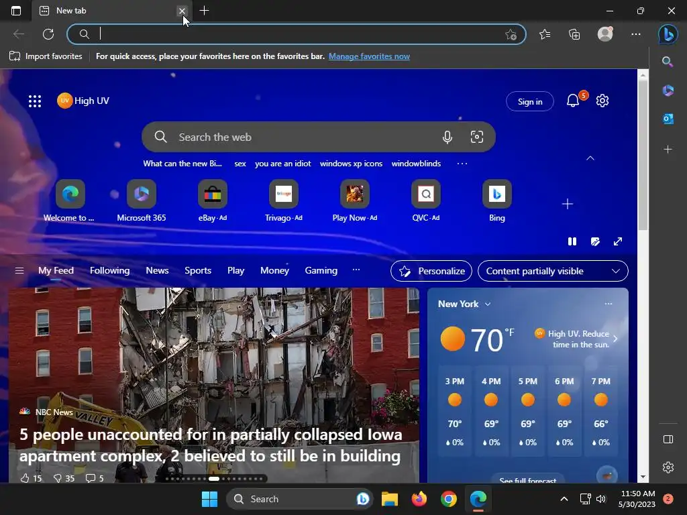
Task: Launch Firefox from the taskbar
Action: pyautogui.click(x=419, y=499)
